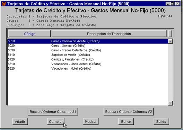Select Vacaciones - Hotel (Crédito) row
This screenshot has height=130, width=183.
point(71,69)
